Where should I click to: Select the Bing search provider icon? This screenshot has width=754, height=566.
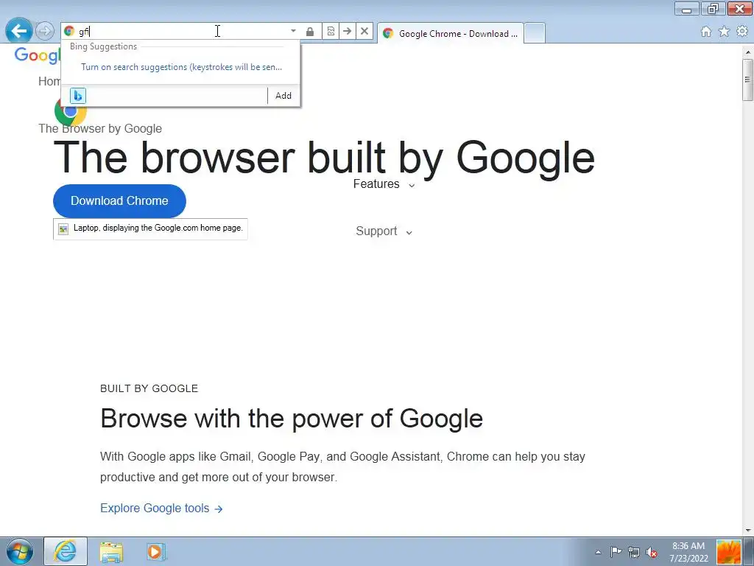pos(78,96)
